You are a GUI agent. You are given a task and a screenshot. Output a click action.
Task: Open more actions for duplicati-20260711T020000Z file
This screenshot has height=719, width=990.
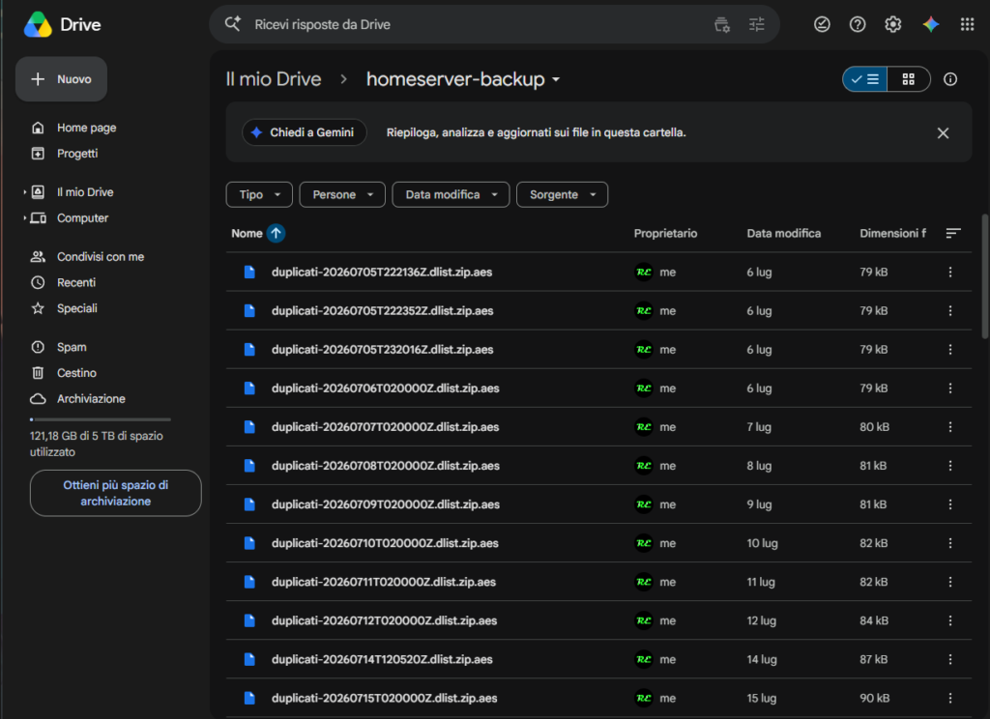[x=949, y=582]
